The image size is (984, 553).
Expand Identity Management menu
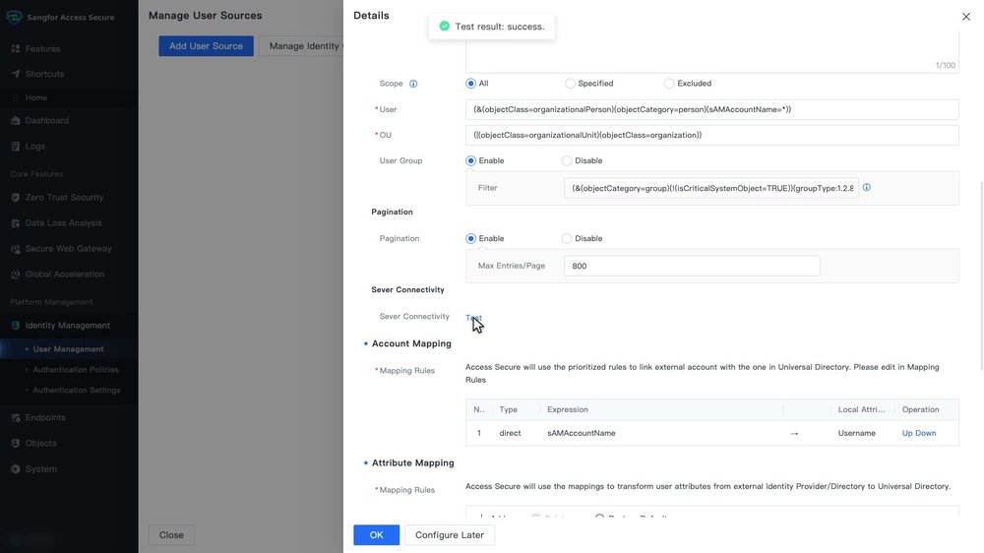click(69, 325)
